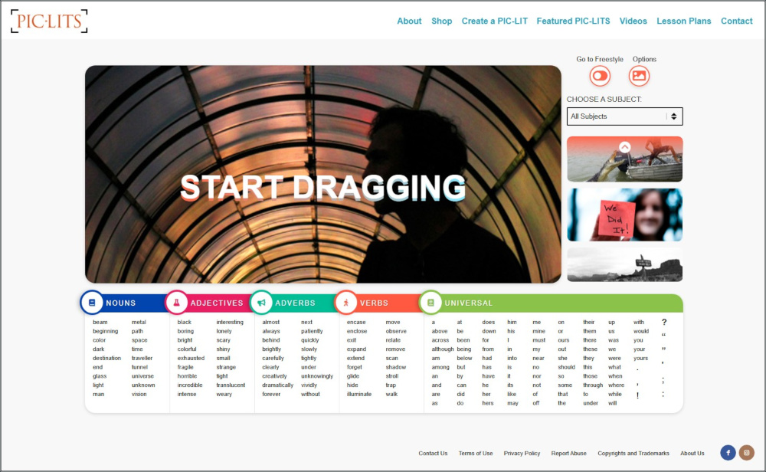
Task: Open the Videos page
Action: click(x=633, y=21)
